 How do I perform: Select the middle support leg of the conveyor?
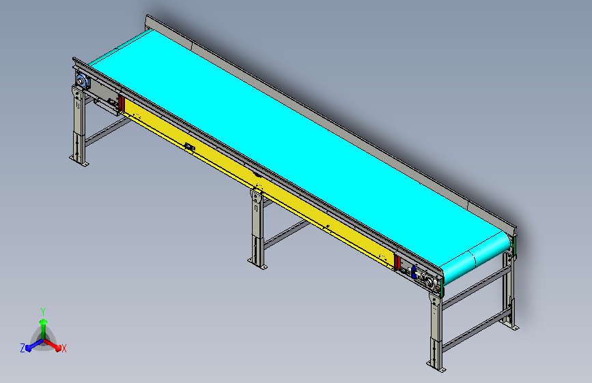257,230
